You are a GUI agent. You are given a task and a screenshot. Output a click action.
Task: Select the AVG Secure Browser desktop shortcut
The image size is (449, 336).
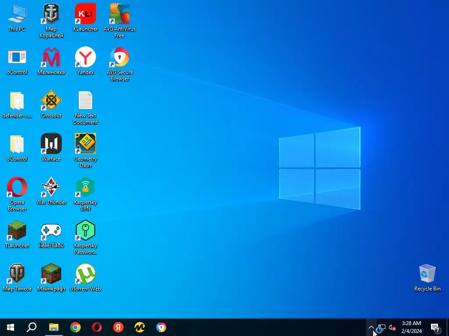click(119, 65)
